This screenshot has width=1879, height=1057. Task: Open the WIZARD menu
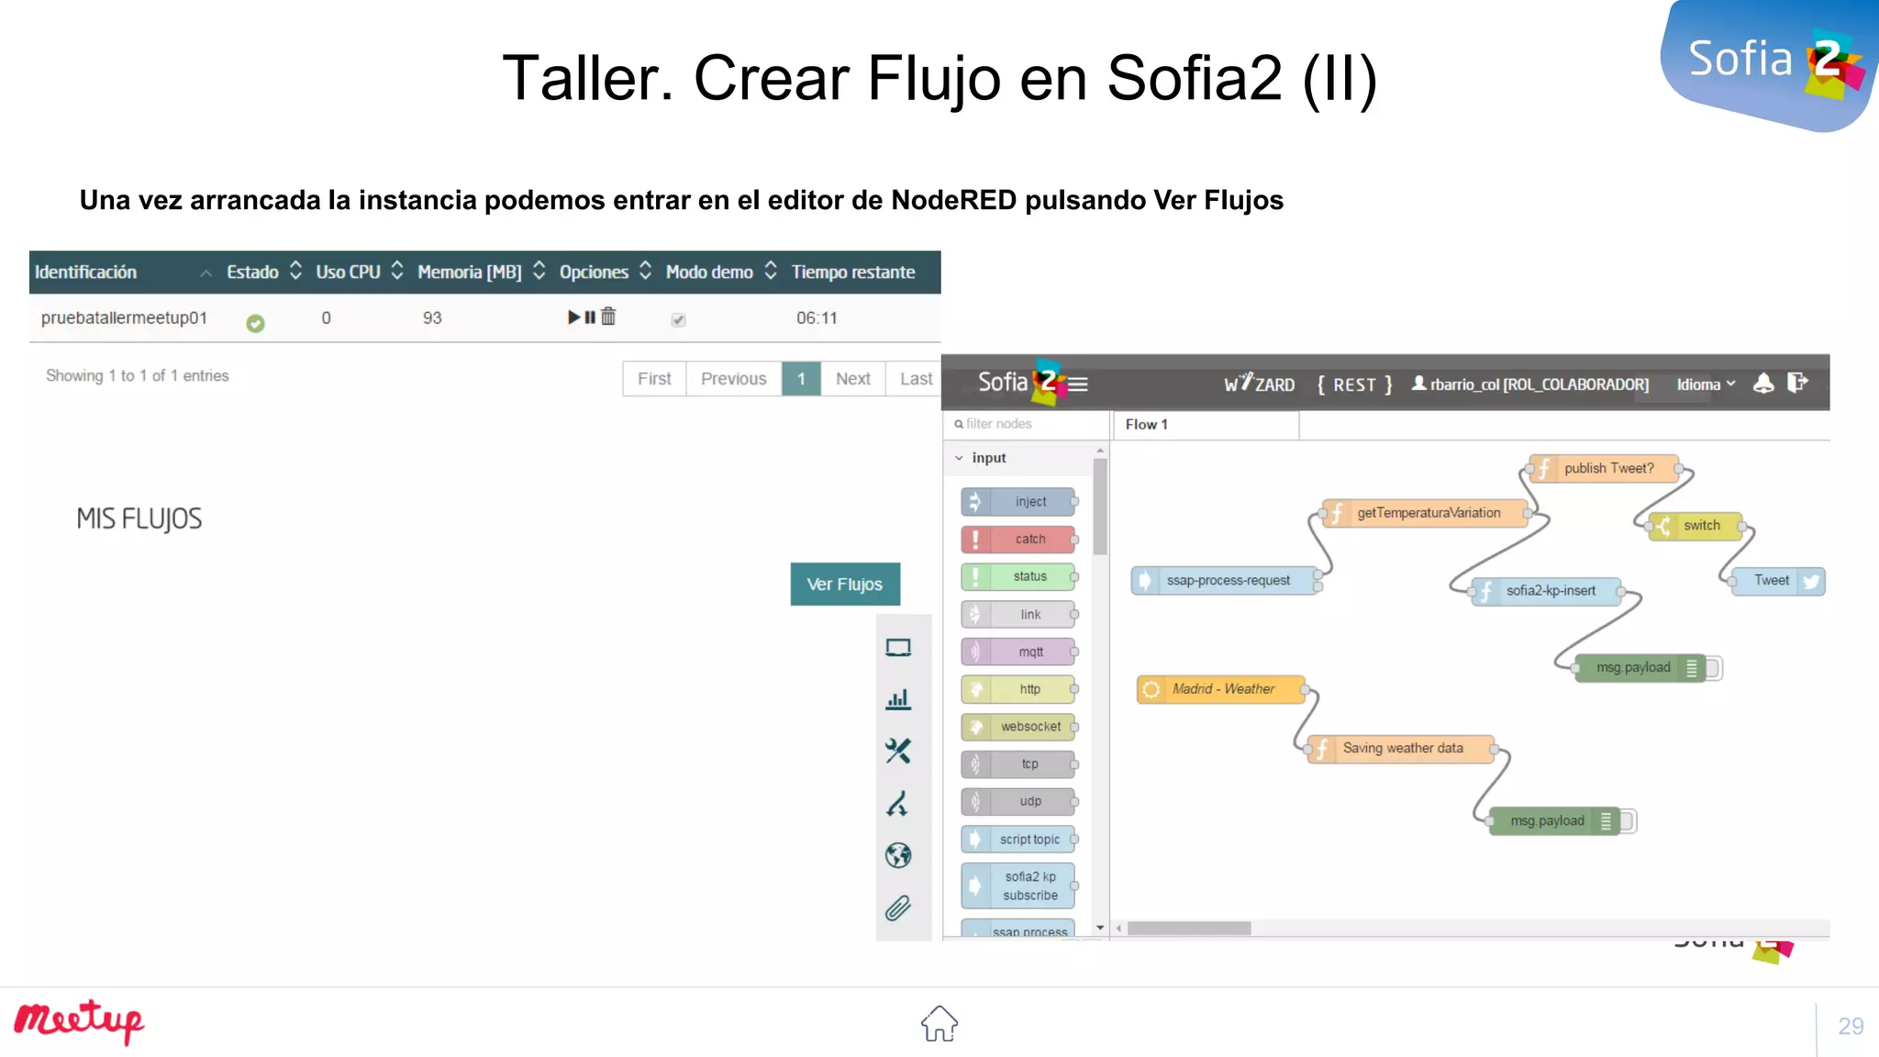1259,384
